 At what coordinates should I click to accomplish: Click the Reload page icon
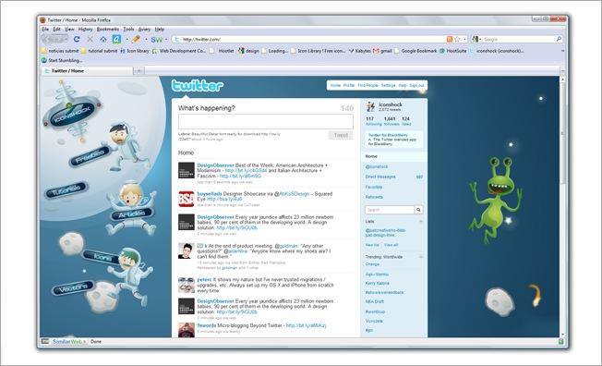click(x=77, y=39)
